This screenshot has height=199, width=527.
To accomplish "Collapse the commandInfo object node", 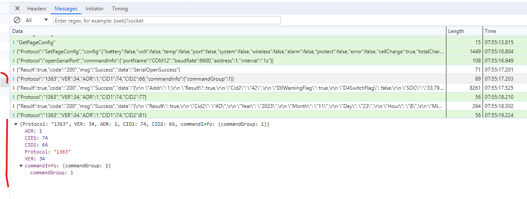I will point(21,166).
